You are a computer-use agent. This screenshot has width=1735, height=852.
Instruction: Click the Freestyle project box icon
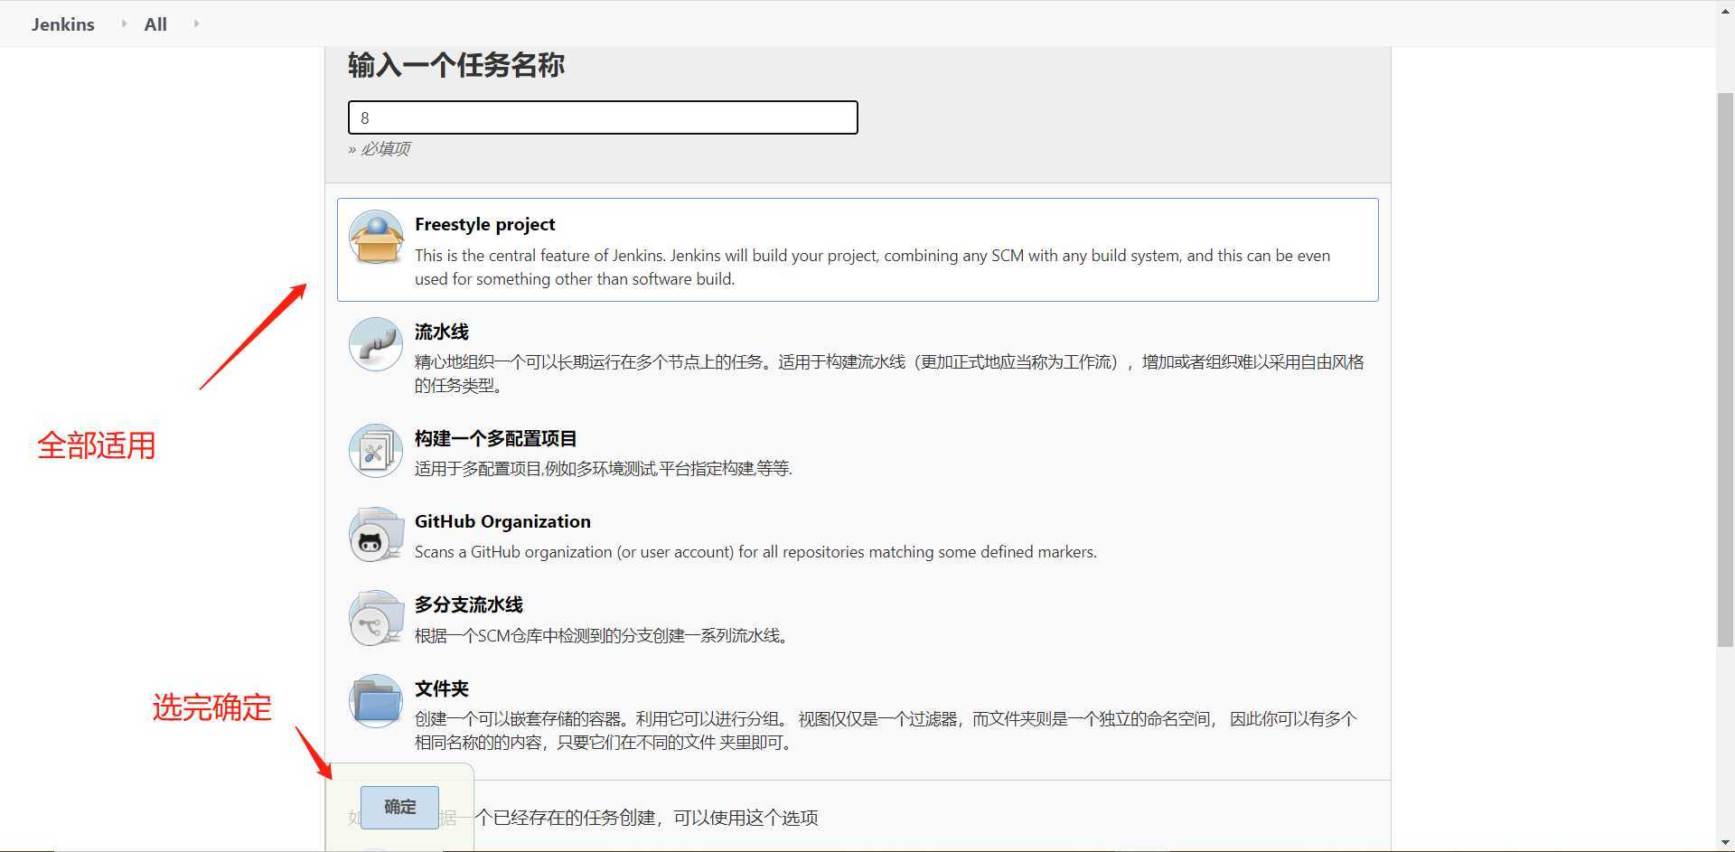click(376, 237)
